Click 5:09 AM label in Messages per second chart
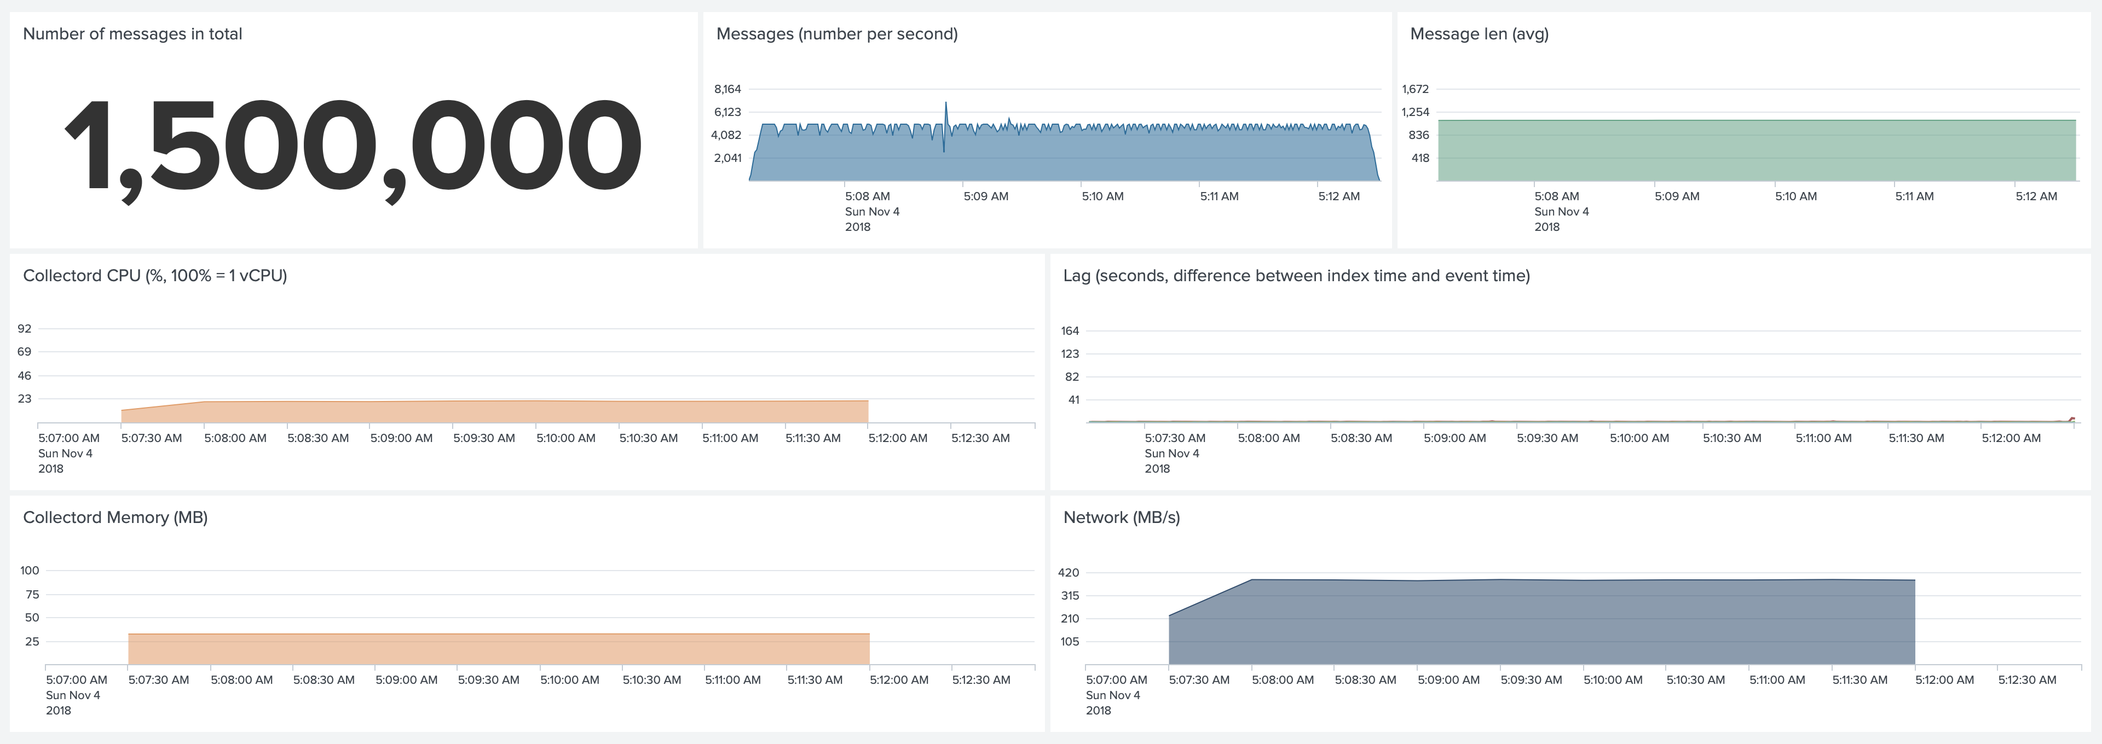 pos(986,196)
